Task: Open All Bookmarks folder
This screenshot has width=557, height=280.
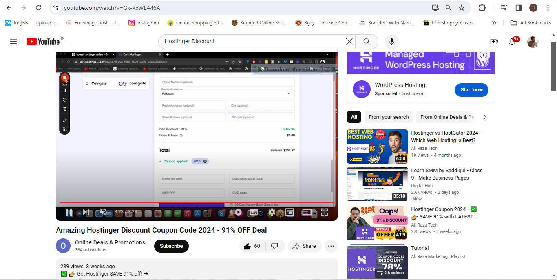Action: coord(530,23)
